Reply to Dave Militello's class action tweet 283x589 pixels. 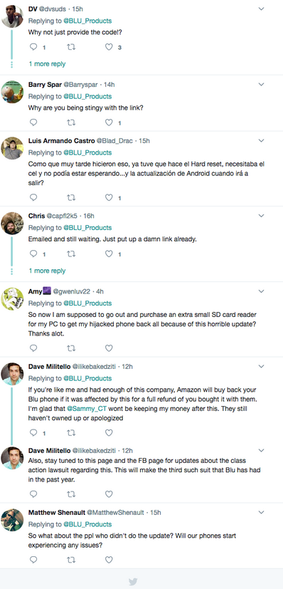[x=33, y=494]
